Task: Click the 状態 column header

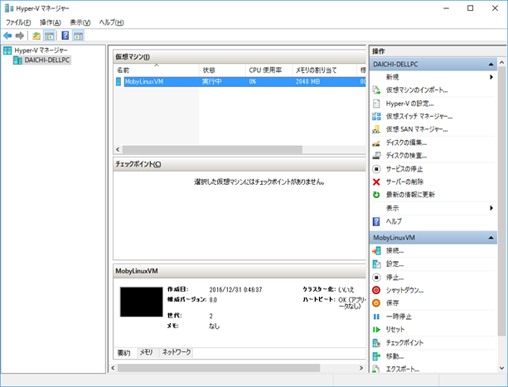Action: tap(222, 70)
